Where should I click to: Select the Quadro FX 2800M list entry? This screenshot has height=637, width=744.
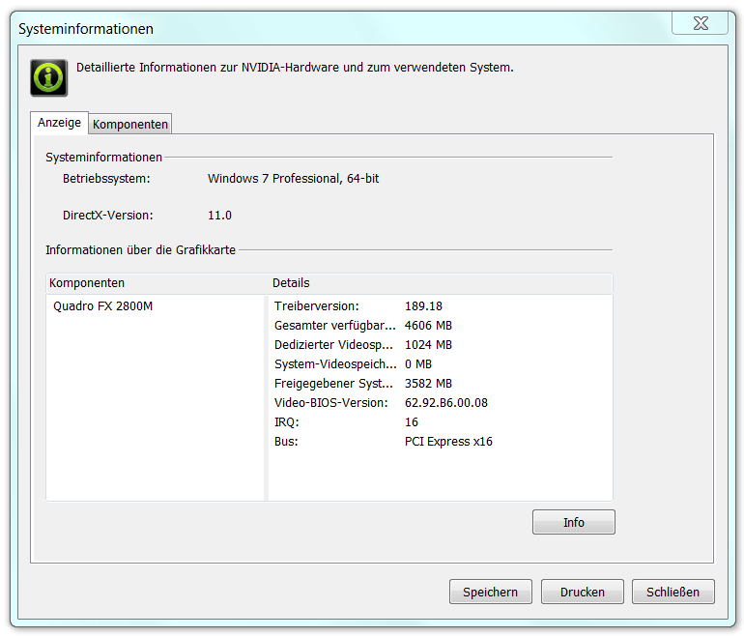(103, 306)
